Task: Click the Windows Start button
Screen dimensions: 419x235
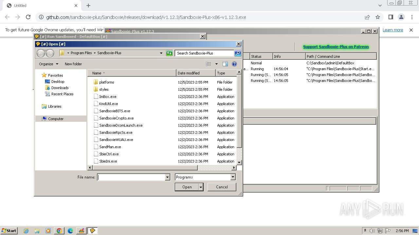Action: (9, 230)
